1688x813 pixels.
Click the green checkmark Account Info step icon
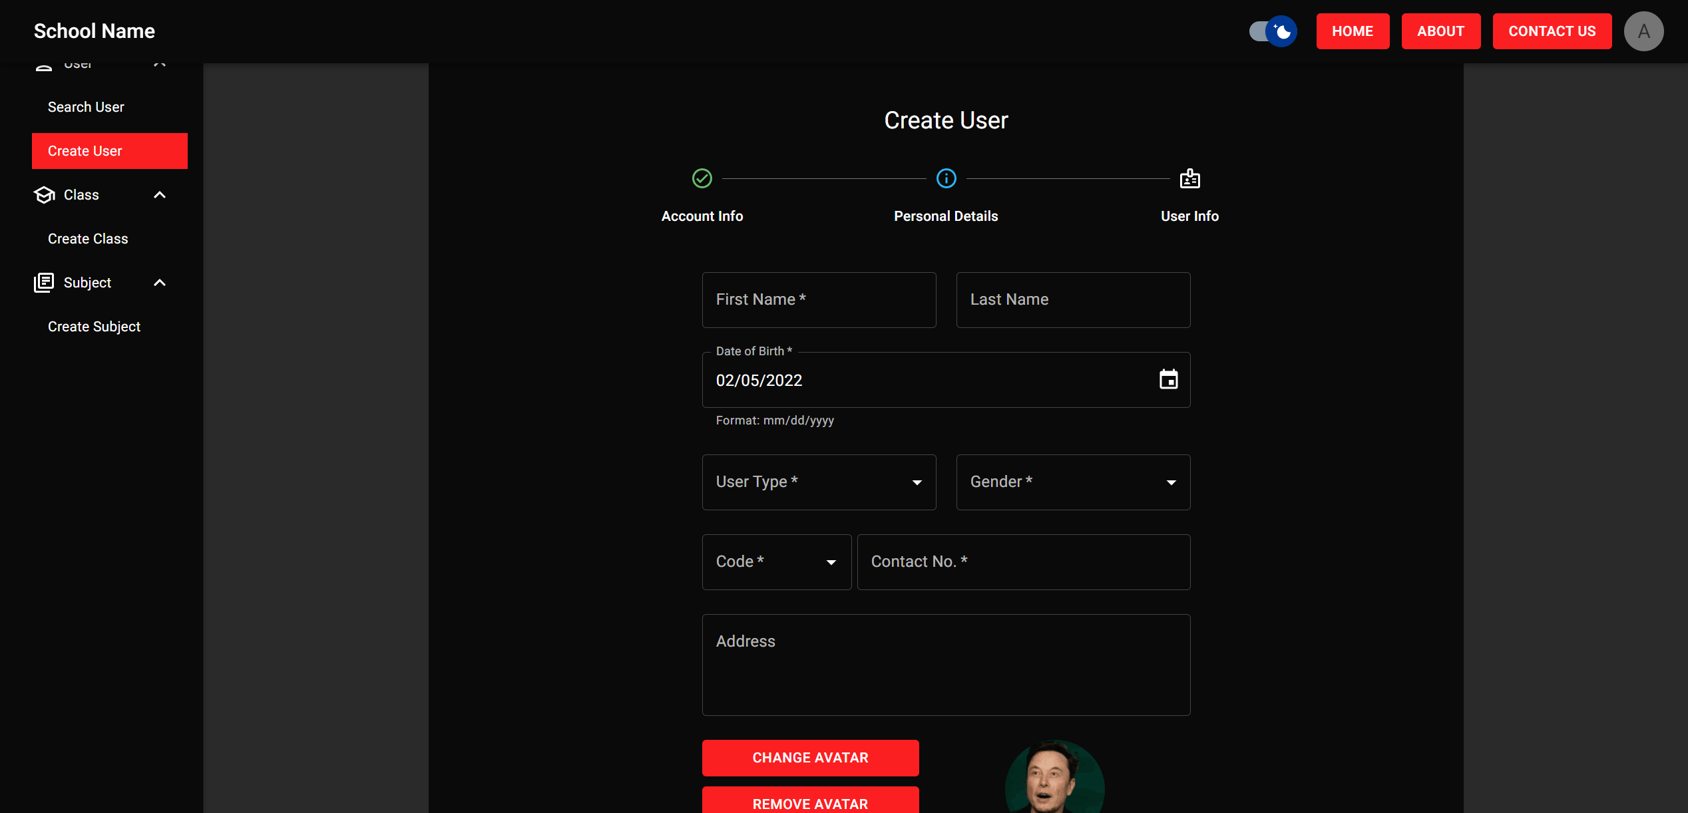pos(702,178)
